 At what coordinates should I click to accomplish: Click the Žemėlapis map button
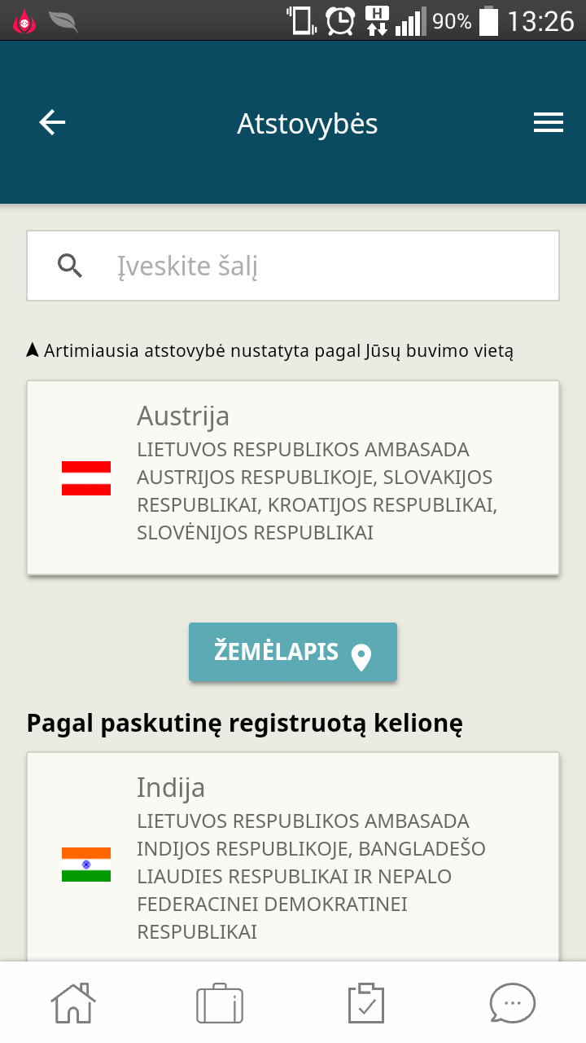pos(293,652)
